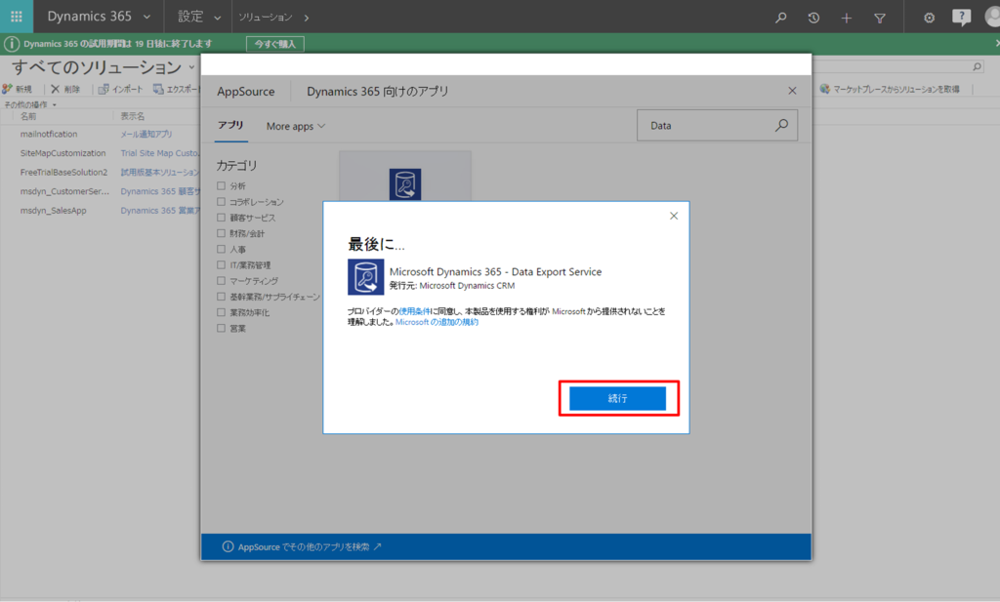1000x602 pixels.
Task: Check the IT/業務管理 category checkbox
Action: click(221, 265)
